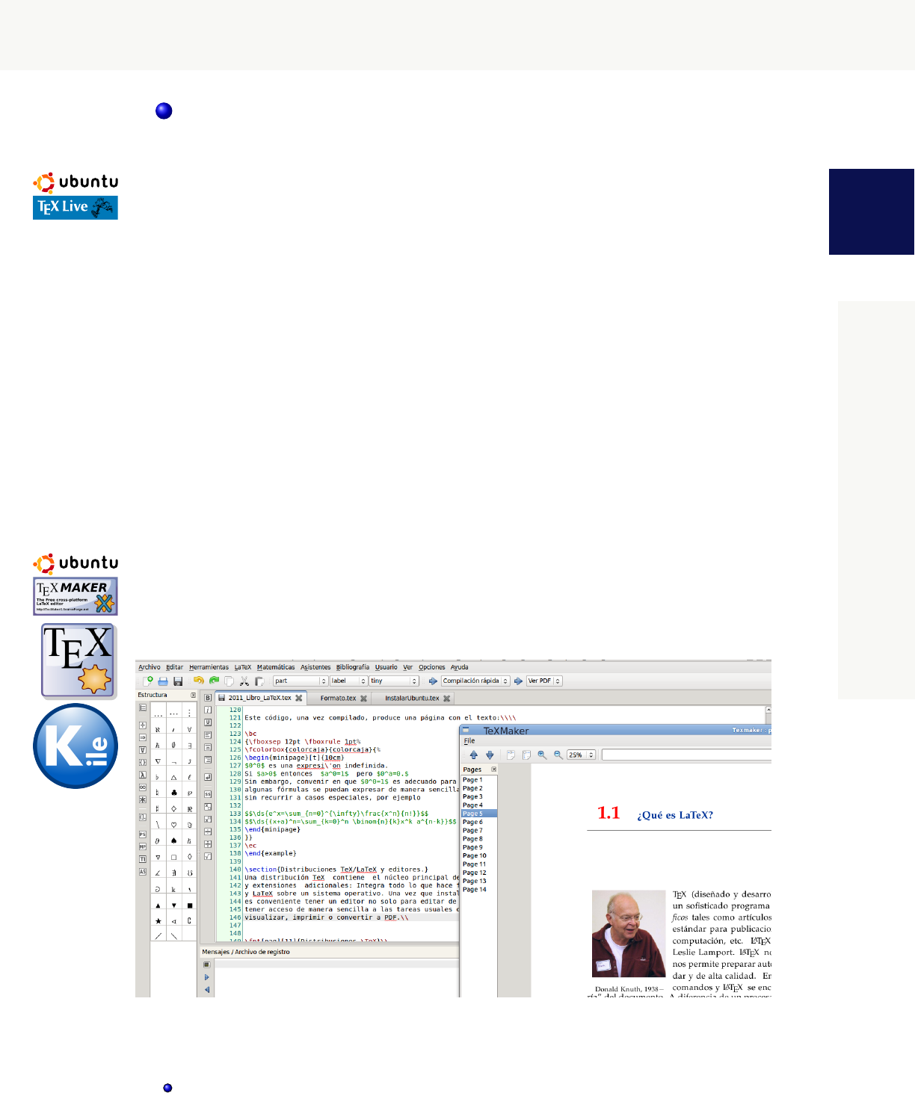Click the TeXMaker logo image
Image resolution: width=915 pixels, height=1093 pixels.
(76, 596)
